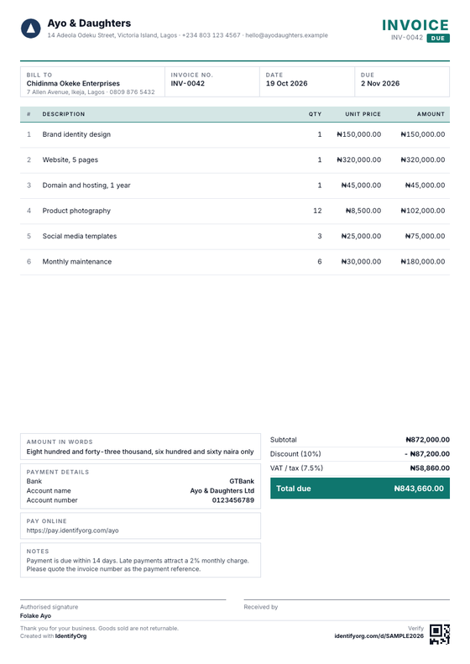
Task: Click the account number 0123456789
Action: coord(233,500)
